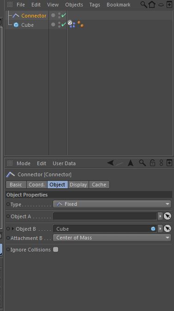This screenshot has width=174, height=311.
Task: Open the Attribute Manager Edit menu
Action: (x=42, y=163)
